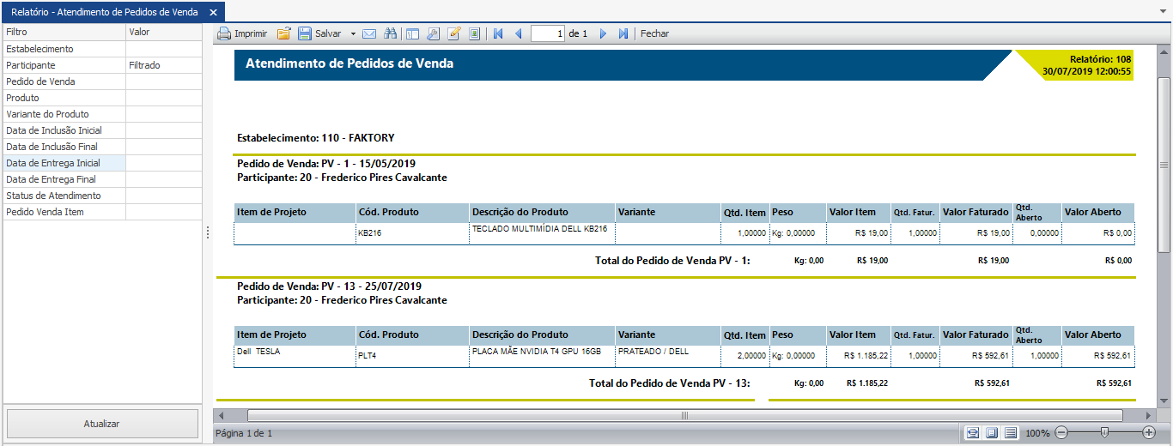Go to first page of report
Viewport: 1173px width, 446px height.
click(498, 34)
